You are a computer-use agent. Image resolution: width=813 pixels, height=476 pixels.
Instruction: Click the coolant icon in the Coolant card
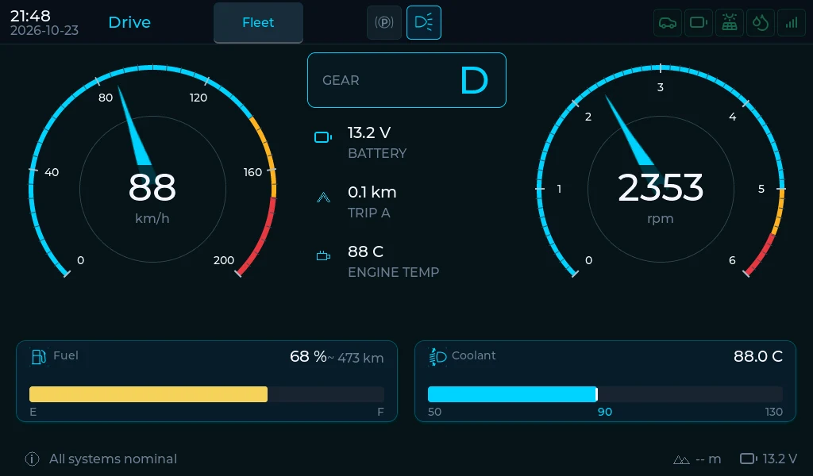[x=437, y=356]
